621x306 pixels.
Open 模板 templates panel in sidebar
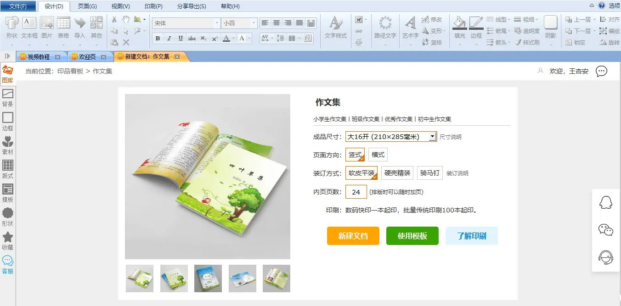[x=8, y=194]
